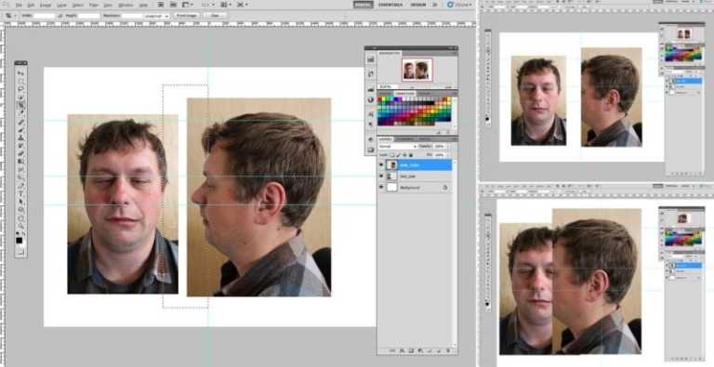Image resolution: width=714 pixels, height=367 pixels.
Task: Open the Arrange Documents dropdown
Action: [x=225, y=5]
